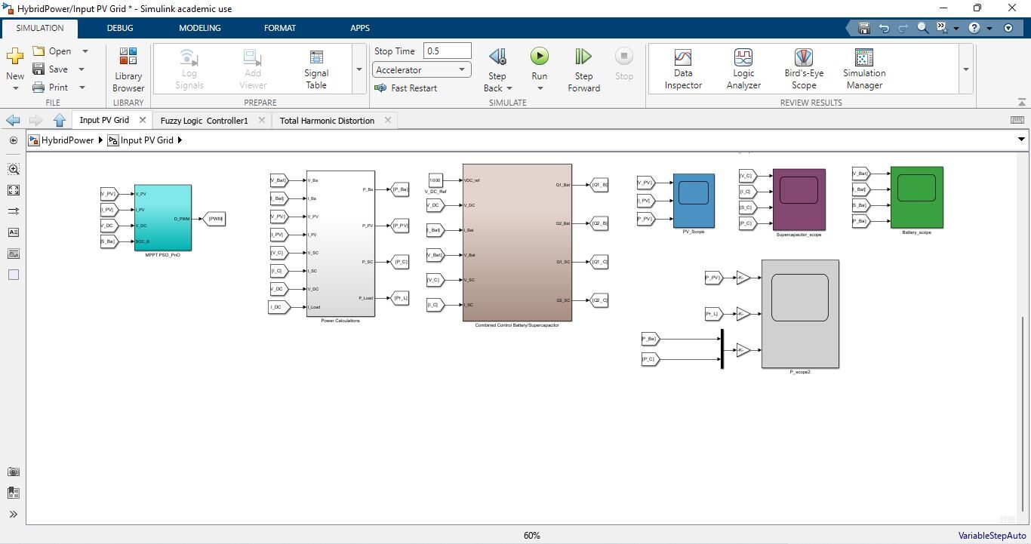Click HybridPower in the breadcrumb path
The height and width of the screenshot is (544, 1031).
67,140
